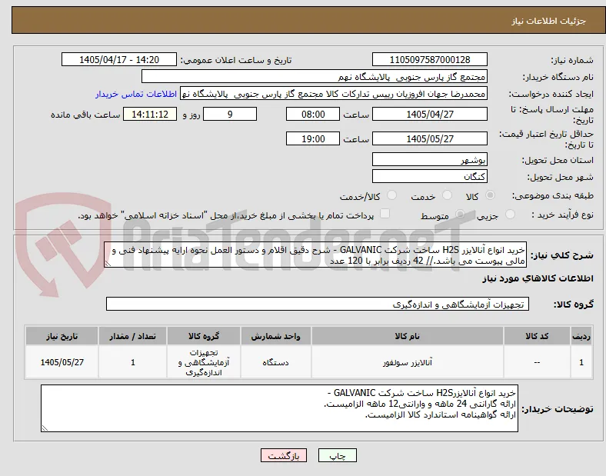Select the جزیی purchase type radio
The image size is (606, 476).
(x=510, y=215)
